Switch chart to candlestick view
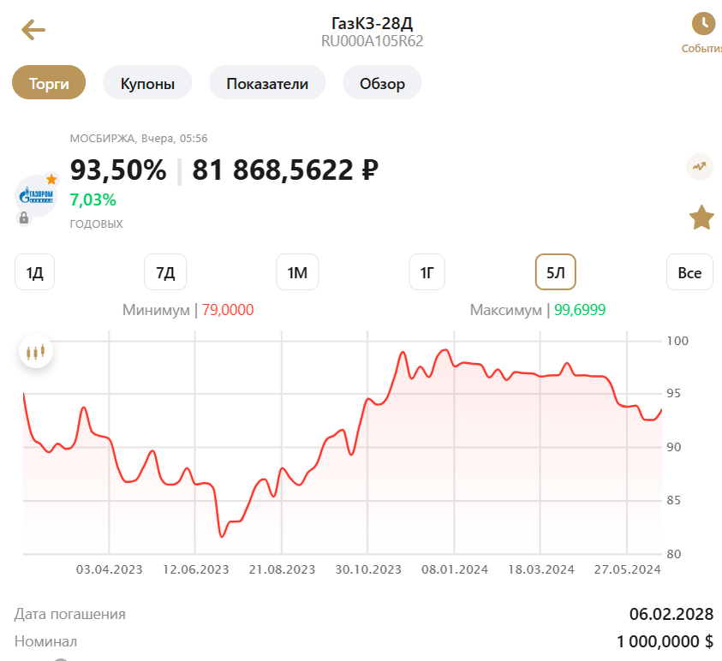 coord(36,352)
